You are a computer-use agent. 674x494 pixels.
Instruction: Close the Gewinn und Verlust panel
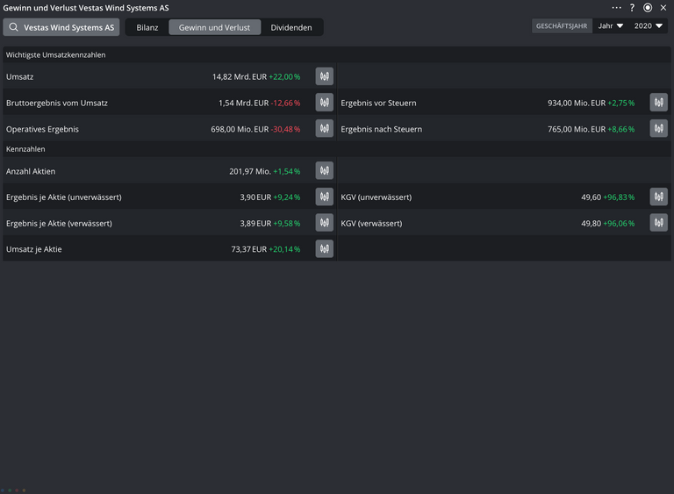pos(663,8)
